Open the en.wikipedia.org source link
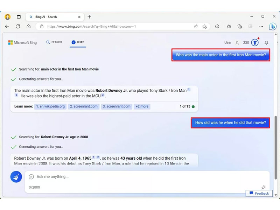The image size is (280, 210). click(x=50, y=106)
